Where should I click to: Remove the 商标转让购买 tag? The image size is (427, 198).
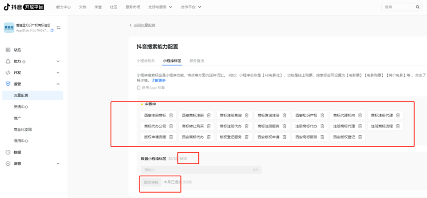pos(209,126)
